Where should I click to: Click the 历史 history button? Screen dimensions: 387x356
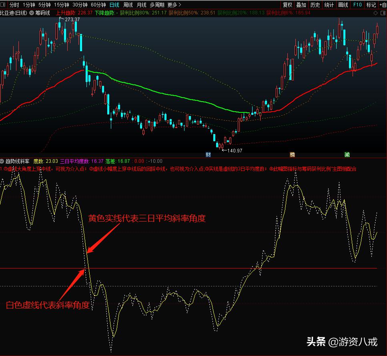315,5
